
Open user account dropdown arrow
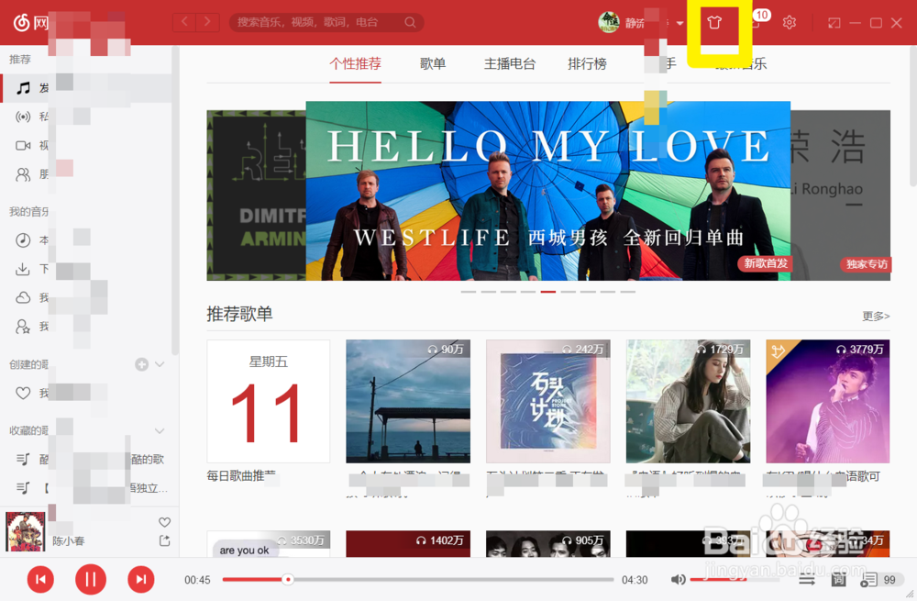(x=679, y=24)
